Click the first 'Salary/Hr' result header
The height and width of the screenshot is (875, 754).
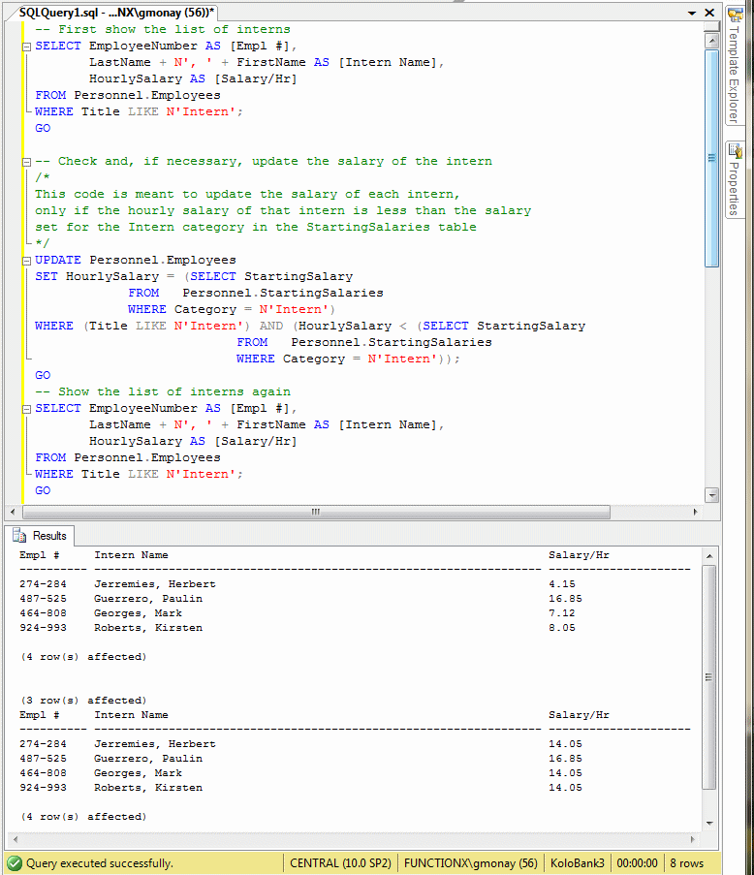click(579, 555)
